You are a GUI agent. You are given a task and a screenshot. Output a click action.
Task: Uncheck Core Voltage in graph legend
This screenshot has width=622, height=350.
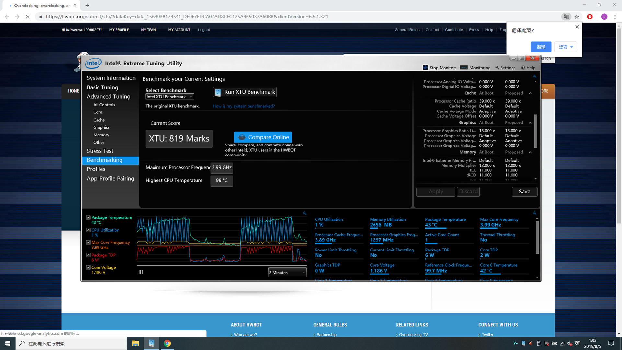tap(88, 267)
